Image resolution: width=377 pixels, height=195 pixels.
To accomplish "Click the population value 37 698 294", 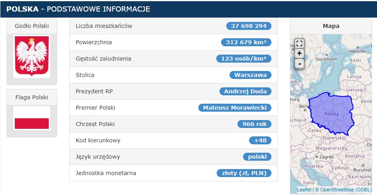I will pyautogui.click(x=249, y=26).
